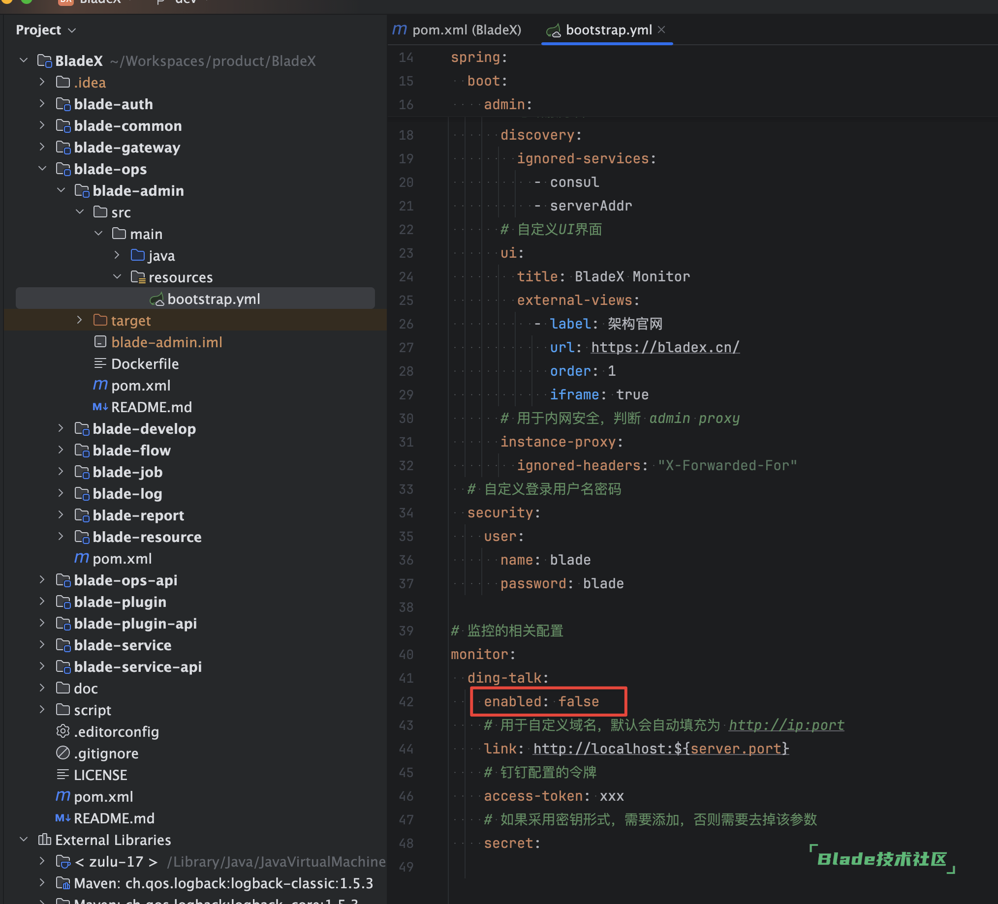Collapse the src folder
The width and height of the screenshot is (998, 904).
(x=80, y=212)
